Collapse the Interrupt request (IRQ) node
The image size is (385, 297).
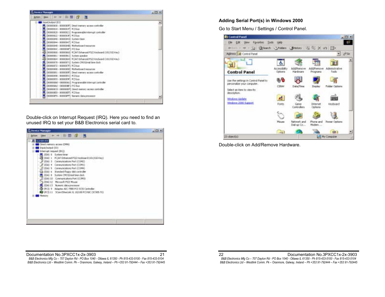(x=33, y=151)
